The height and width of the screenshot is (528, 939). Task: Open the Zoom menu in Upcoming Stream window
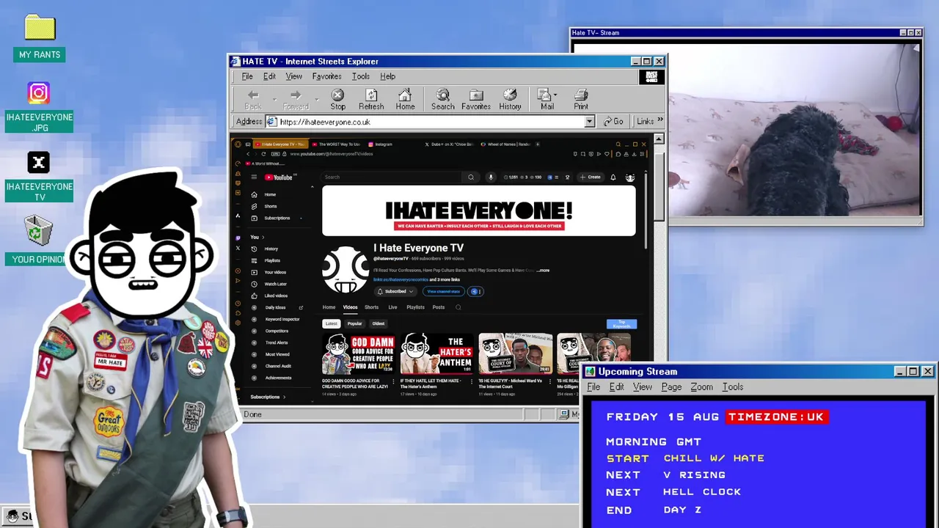point(701,386)
